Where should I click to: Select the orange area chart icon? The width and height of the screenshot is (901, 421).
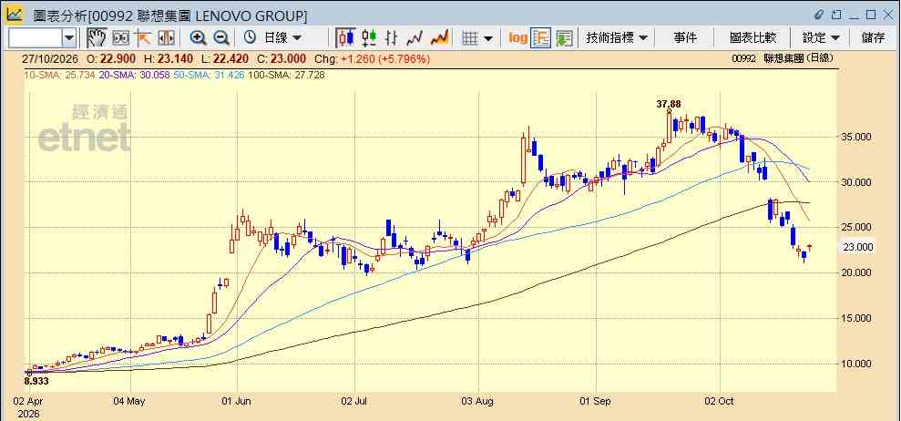click(x=440, y=38)
